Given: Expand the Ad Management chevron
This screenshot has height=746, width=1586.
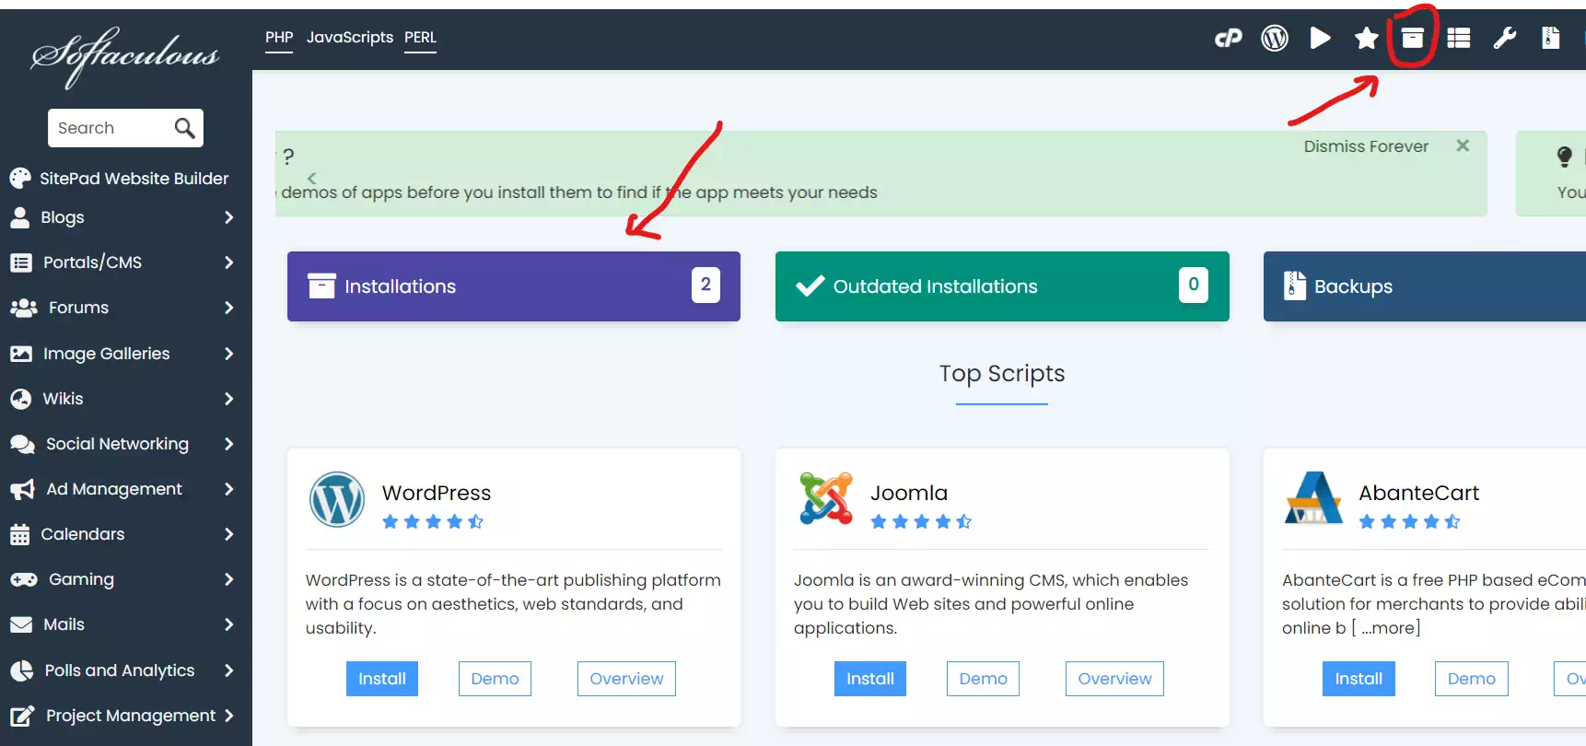Looking at the screenshot, I should point(228,489).
